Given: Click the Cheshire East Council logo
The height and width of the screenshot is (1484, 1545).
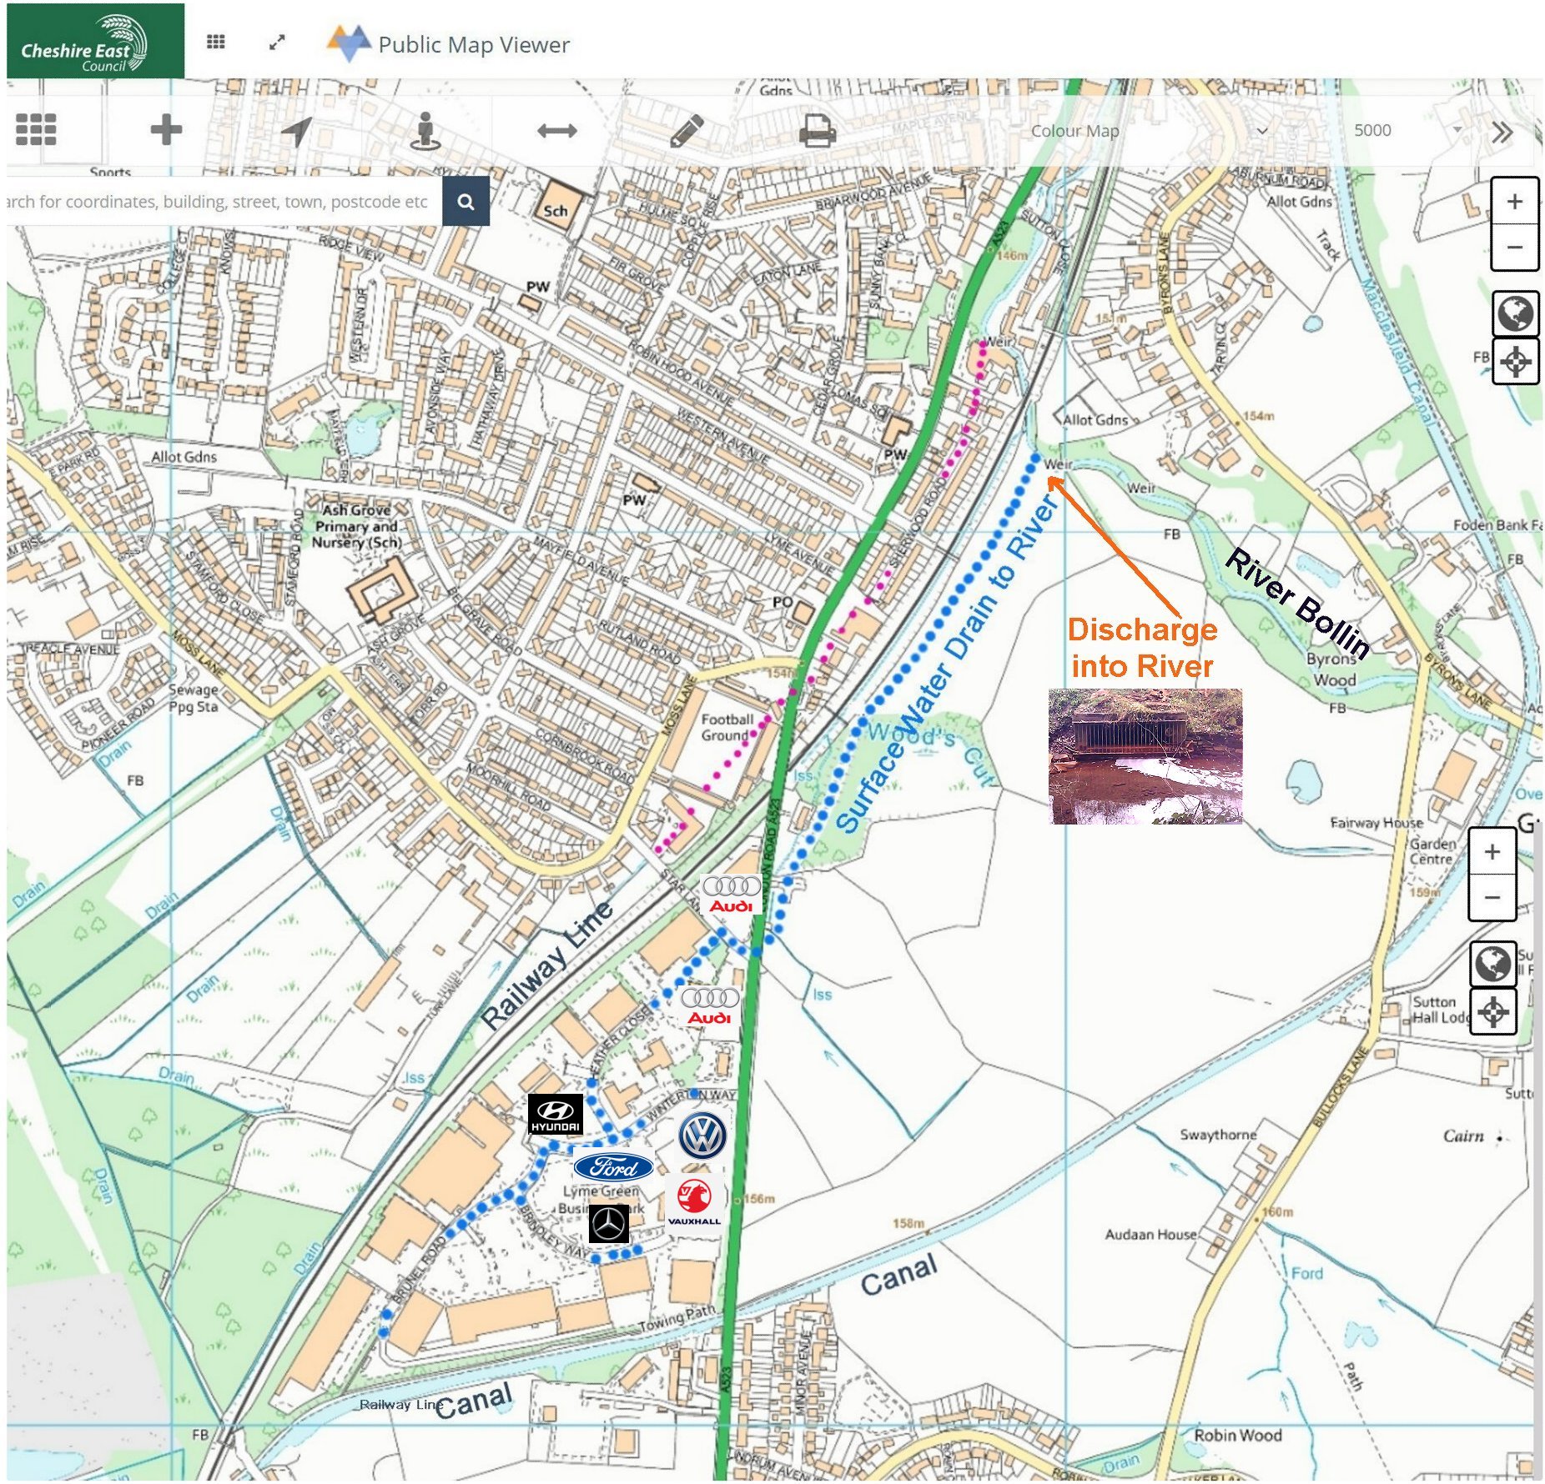Looking at the screenshot, I should click(x=95, y=41).
